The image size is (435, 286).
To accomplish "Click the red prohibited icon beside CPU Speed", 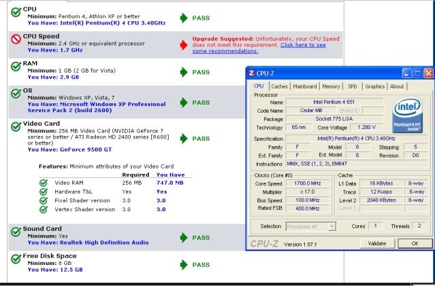I will [16, 39].
